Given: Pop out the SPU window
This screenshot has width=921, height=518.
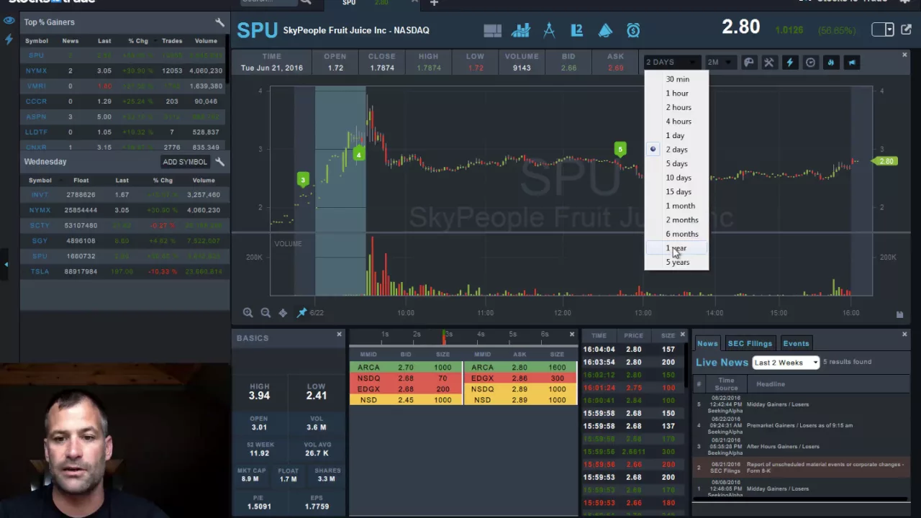Looking at the screenshot, I should pos(906,29).
